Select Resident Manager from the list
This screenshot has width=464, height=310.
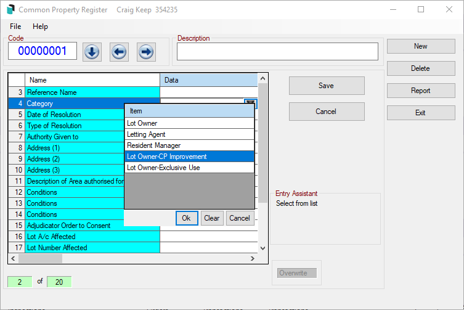[x=189, y=145]
